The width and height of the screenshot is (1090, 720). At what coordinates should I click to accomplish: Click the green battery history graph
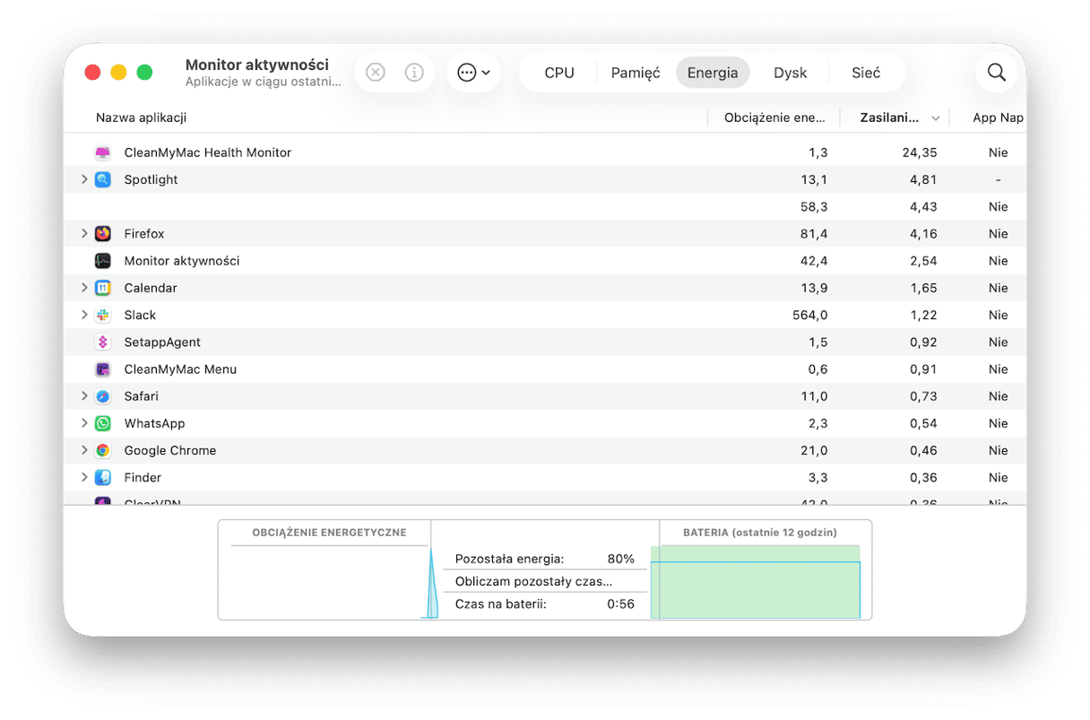(756, 581)
